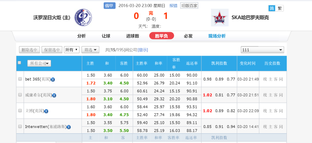Click 统 in Interwetten history column
Image resolution: width=312 pixels, height=143 pixels.
(x=265, y=126)
